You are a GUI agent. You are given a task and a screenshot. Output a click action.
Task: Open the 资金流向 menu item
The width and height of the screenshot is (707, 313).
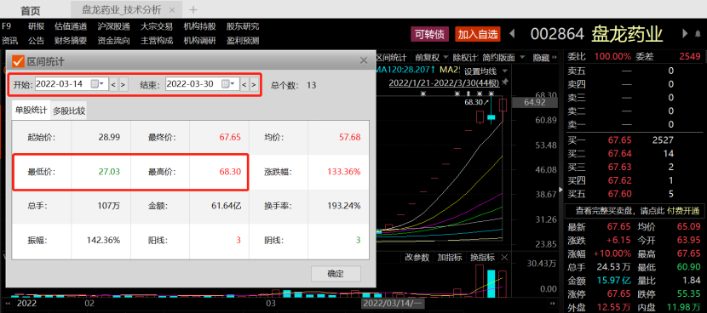113,41
